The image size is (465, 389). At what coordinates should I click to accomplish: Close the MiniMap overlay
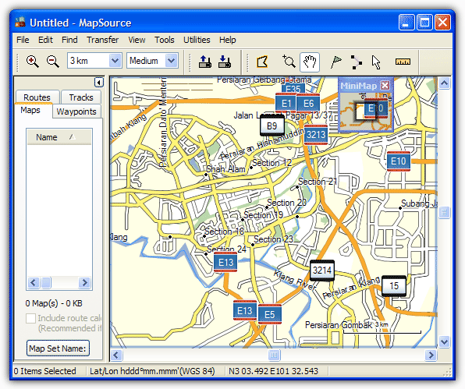coord(385,85)
